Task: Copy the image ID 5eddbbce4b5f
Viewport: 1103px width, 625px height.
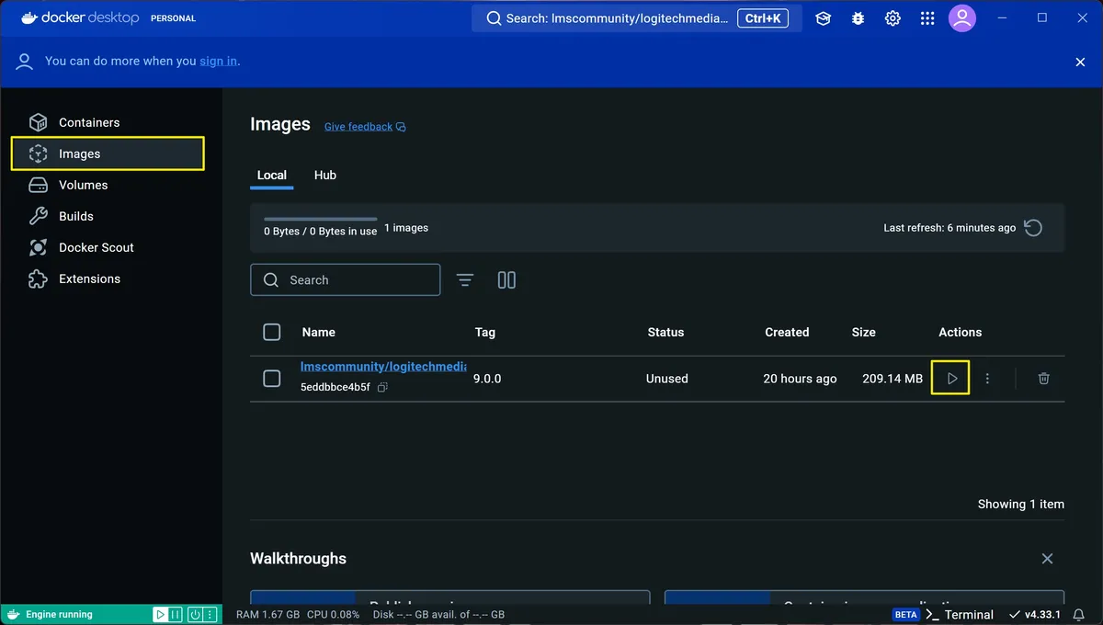Action: [x=383, y=388]
